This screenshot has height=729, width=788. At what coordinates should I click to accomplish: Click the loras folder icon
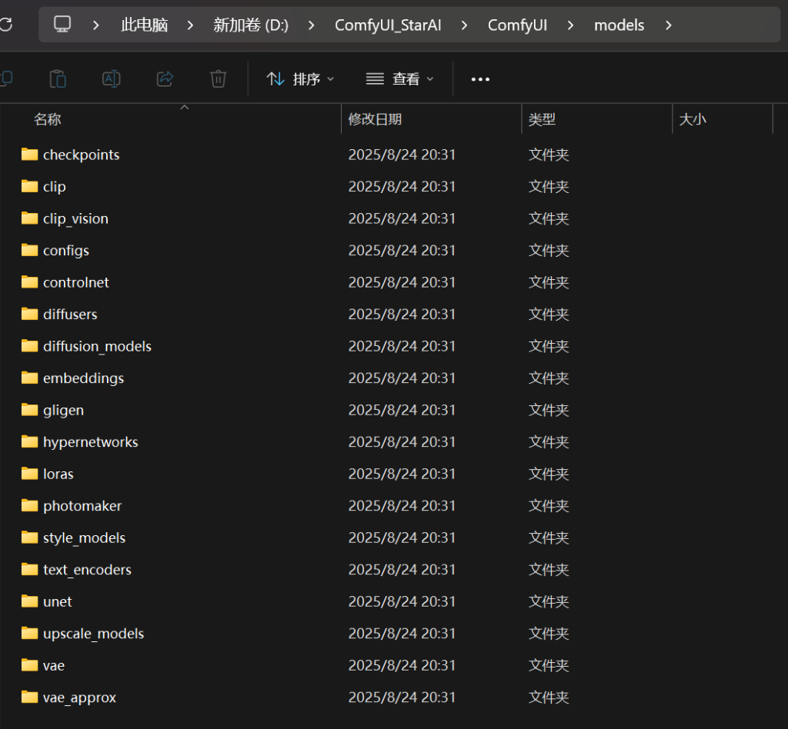pyautogui.click(x=30, y=474)
